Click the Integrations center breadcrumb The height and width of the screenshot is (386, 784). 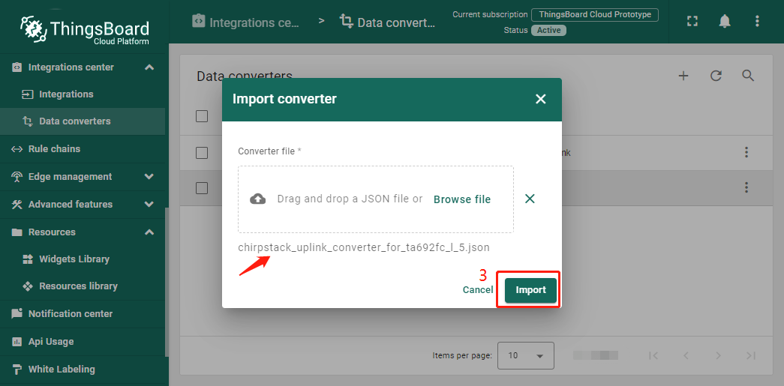point(246,22)
